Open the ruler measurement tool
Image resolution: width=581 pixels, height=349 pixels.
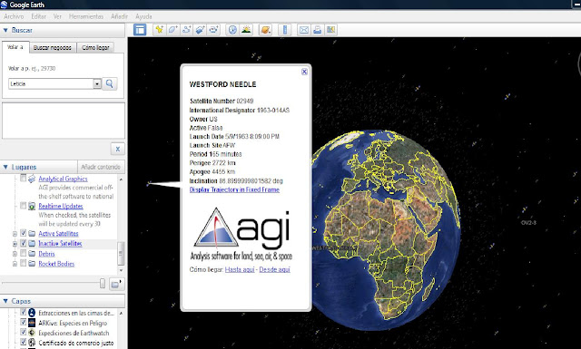point(285,30)
